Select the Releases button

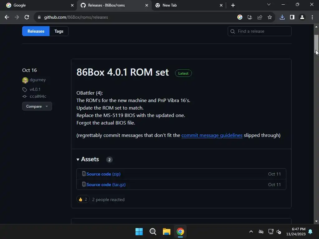[x=36, y=31]
